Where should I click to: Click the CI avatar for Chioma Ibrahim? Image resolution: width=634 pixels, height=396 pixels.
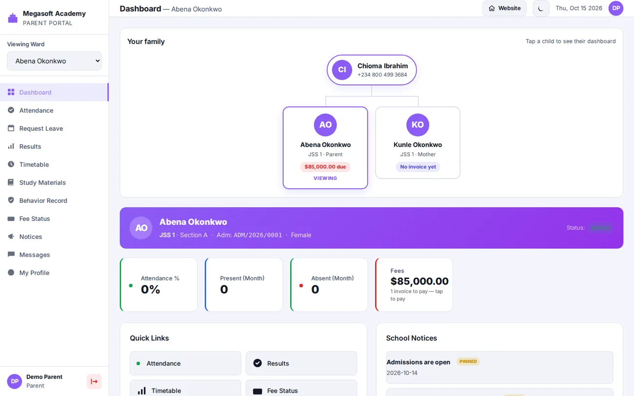(342, 70)
